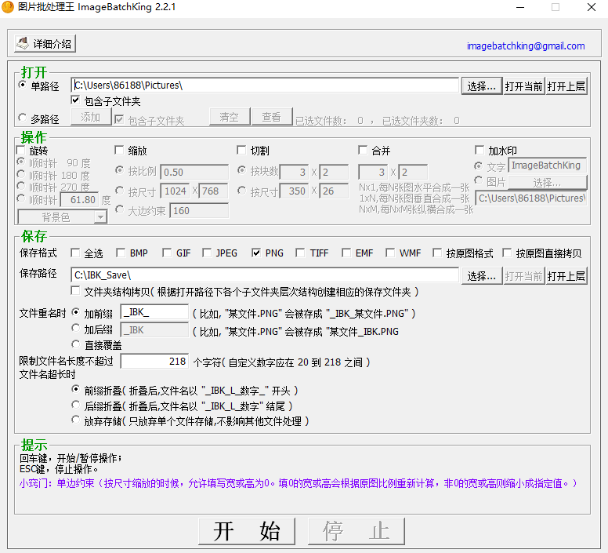The height and width of the screenshot is (553, 608).
Task: Click 选择... button beside open path
Action: (482, 86)
